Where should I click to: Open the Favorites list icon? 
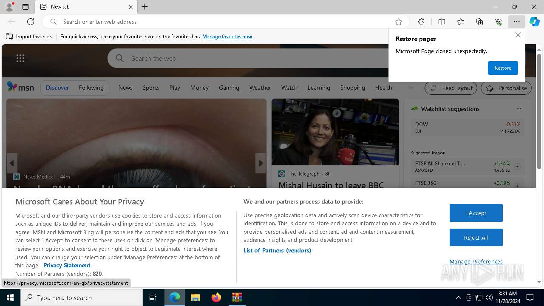pos(461,22)
